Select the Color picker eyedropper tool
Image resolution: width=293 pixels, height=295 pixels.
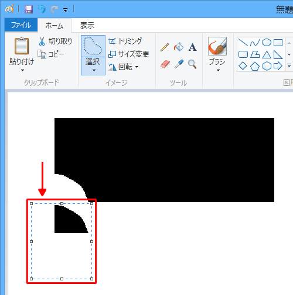[179, 64]
